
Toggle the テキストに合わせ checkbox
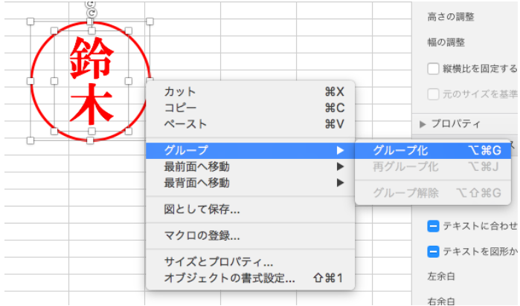coord(433,226)
